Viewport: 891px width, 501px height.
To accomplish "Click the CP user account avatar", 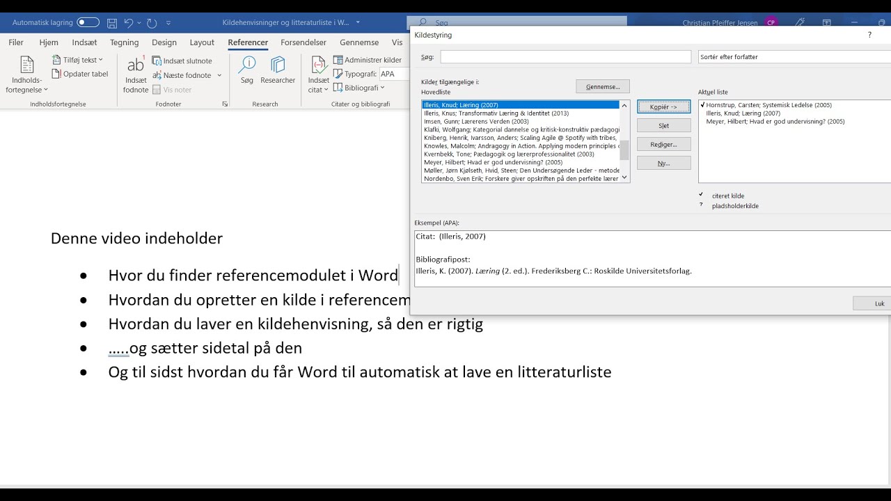I will pos(771,22).
